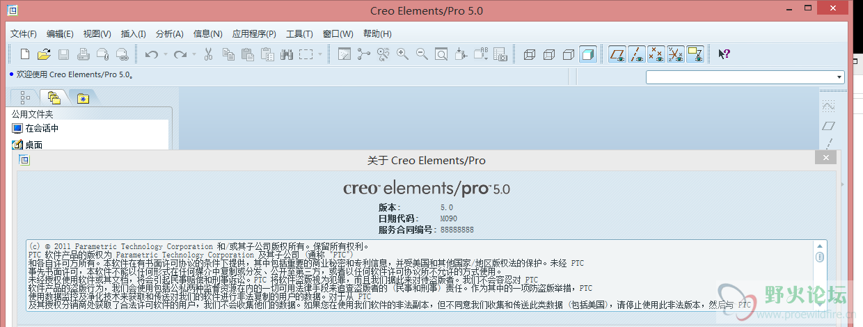Open the selection box dropdown arrow
The width and height of the screenshot is (863, 327).
tap(320, 54)
